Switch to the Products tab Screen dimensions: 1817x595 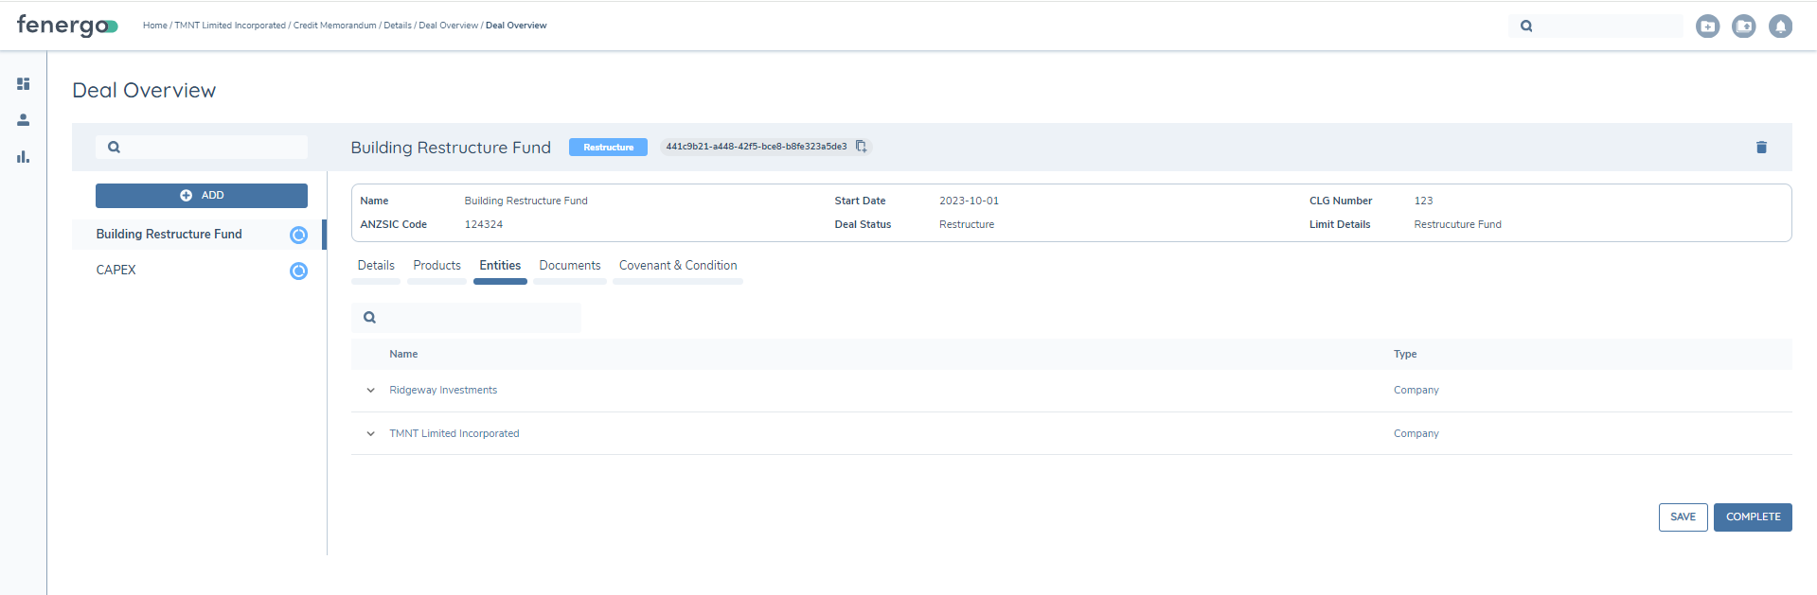coord(436,266)
